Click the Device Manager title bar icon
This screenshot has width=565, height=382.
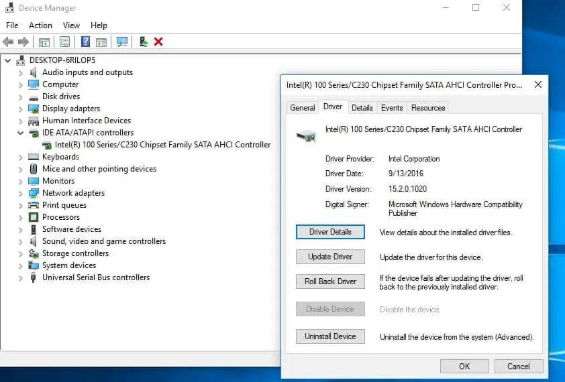tap(9, 7)
